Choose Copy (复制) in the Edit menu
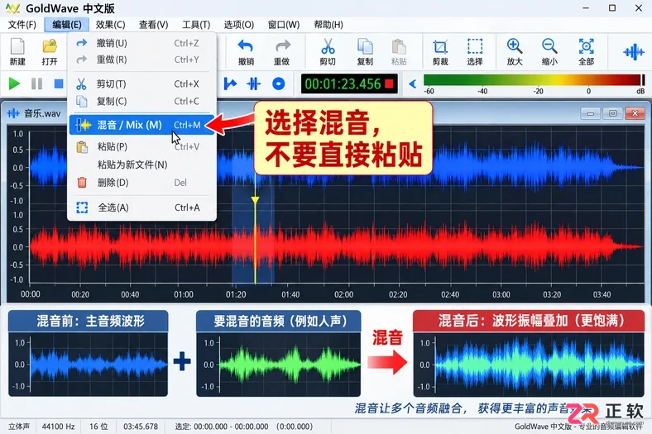This screenshot has height=434, width=652. coord(141,101)
